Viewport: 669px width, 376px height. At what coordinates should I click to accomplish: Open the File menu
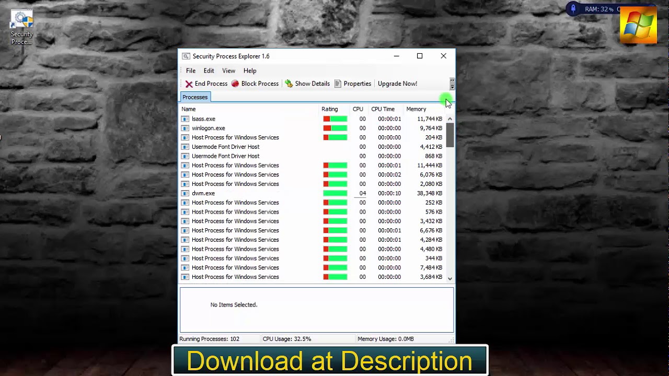point(191,70)
